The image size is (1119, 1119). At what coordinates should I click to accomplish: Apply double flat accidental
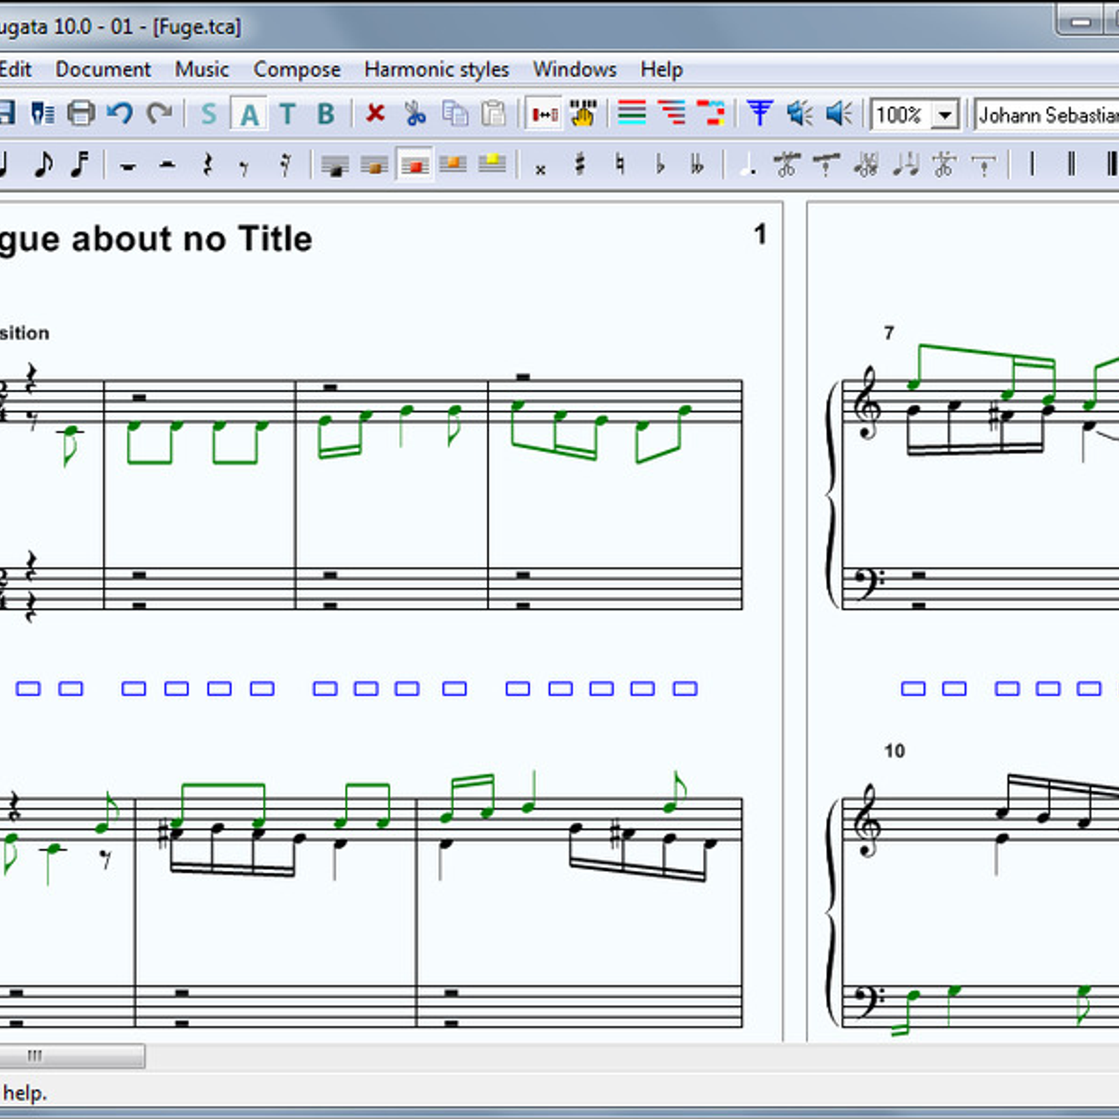[x=697, y=165]
